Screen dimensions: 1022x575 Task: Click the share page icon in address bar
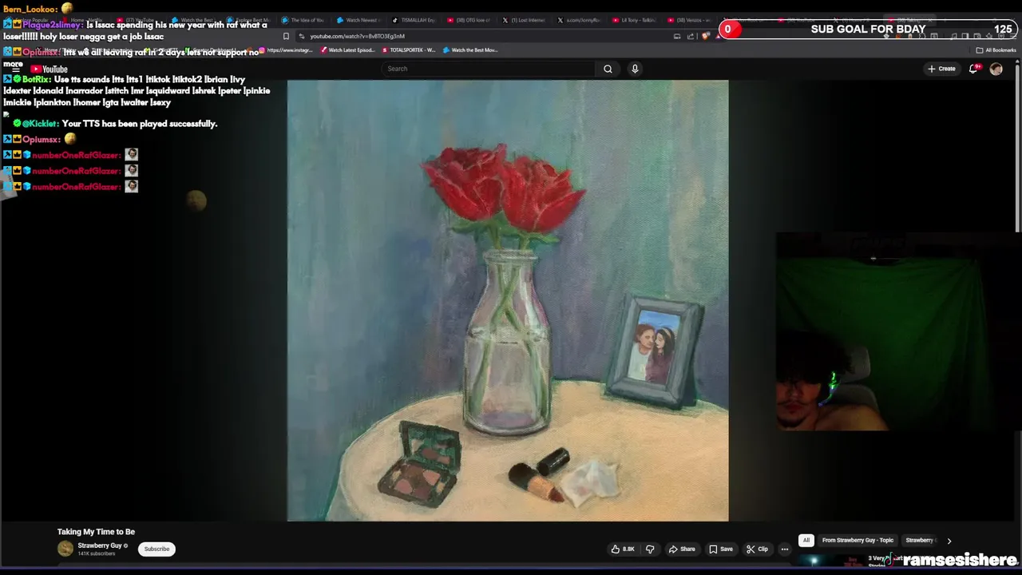pos(691,36)
